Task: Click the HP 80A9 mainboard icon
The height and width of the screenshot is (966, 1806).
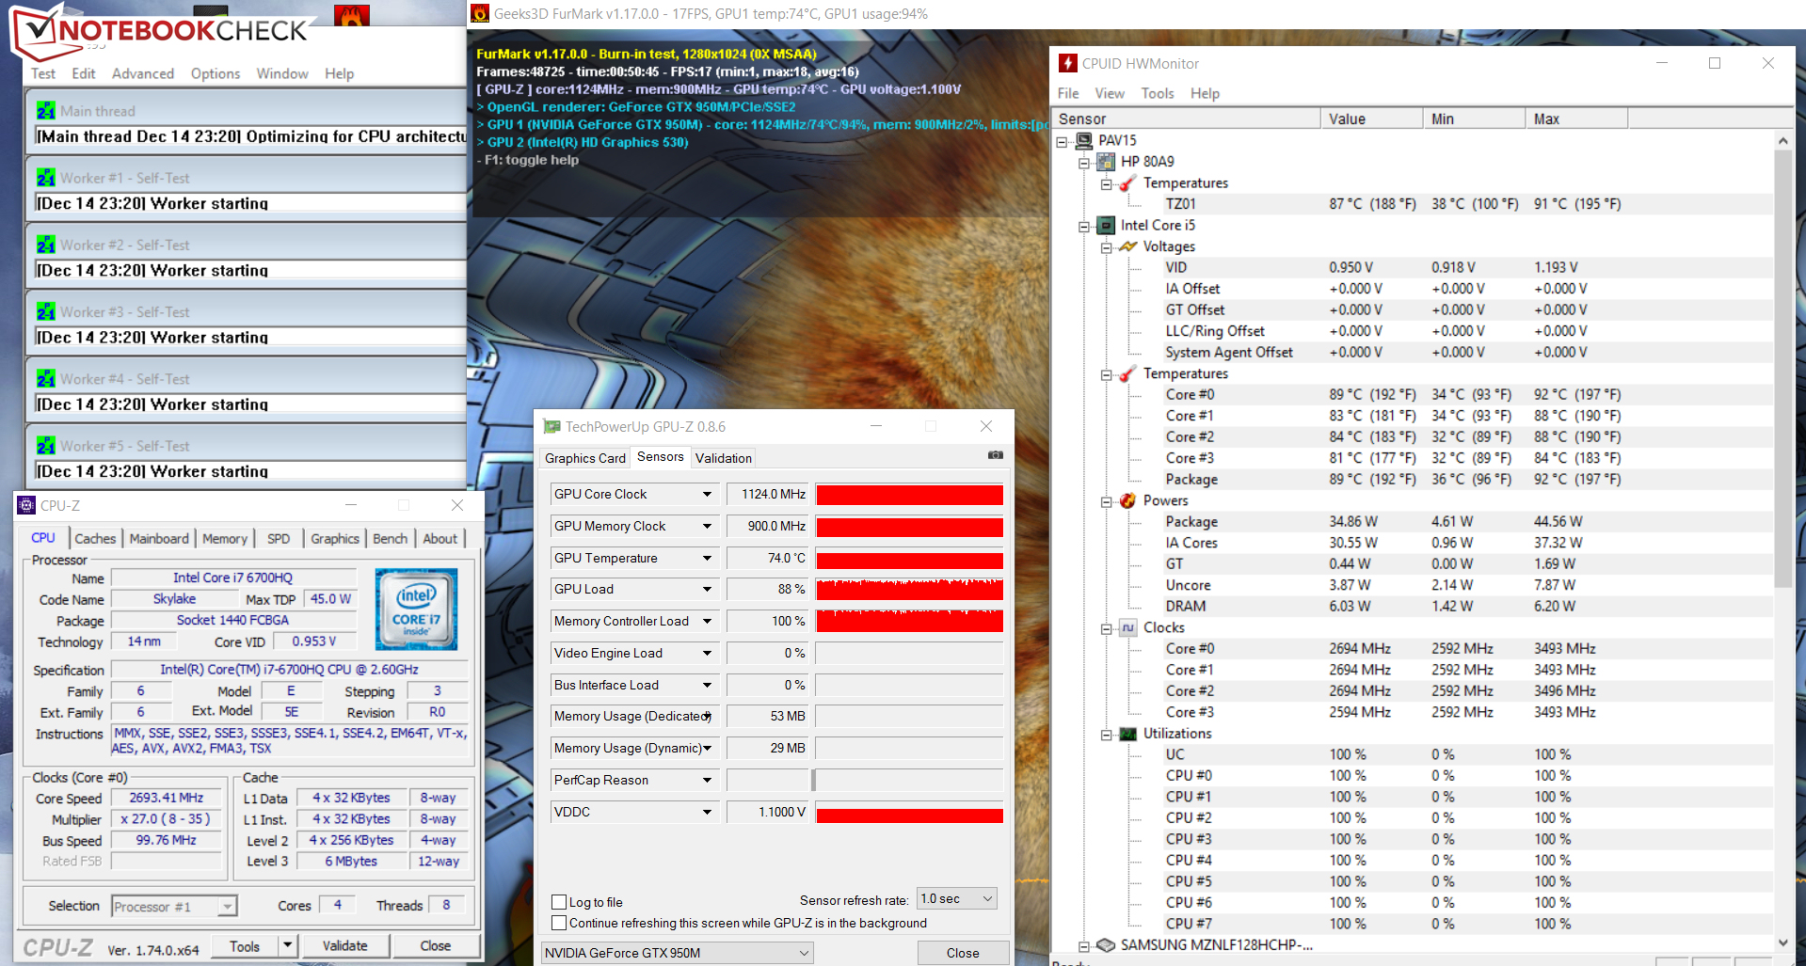Action: click(x=1107, y=162)
